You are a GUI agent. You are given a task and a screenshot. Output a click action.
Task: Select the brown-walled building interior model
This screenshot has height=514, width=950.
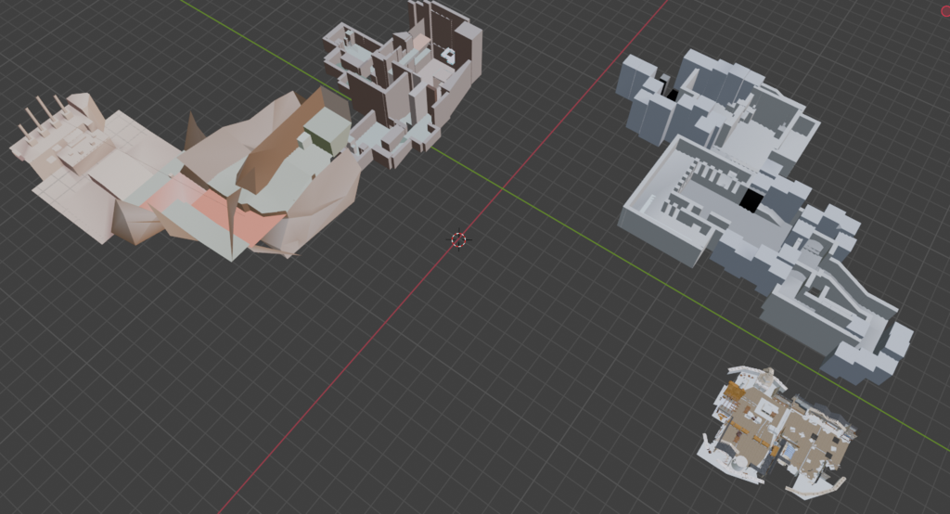point(403,84)
